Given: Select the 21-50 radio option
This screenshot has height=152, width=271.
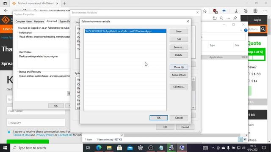Looking at the screenshot, I should pyautogui.click(x=249, y=74).
